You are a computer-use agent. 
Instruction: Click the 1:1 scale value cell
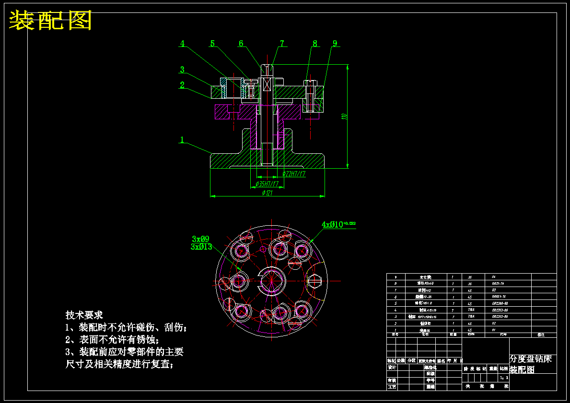pos(504,378)
